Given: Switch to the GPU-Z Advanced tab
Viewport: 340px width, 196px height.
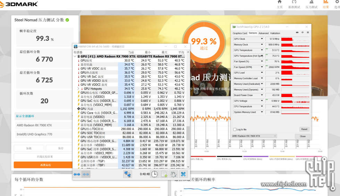Looking at the screenshot, I should click(x=263, y=33).
